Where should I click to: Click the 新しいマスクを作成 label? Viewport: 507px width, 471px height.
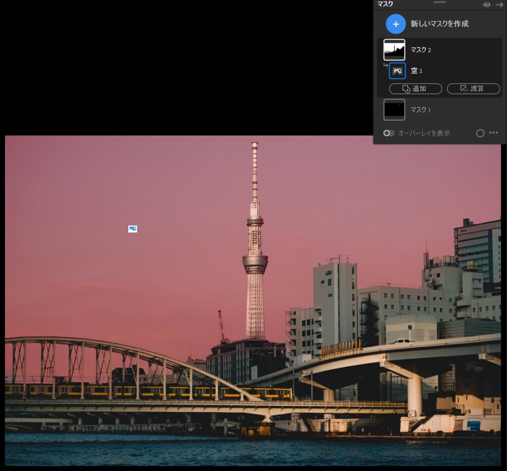[x=440, y=24]
